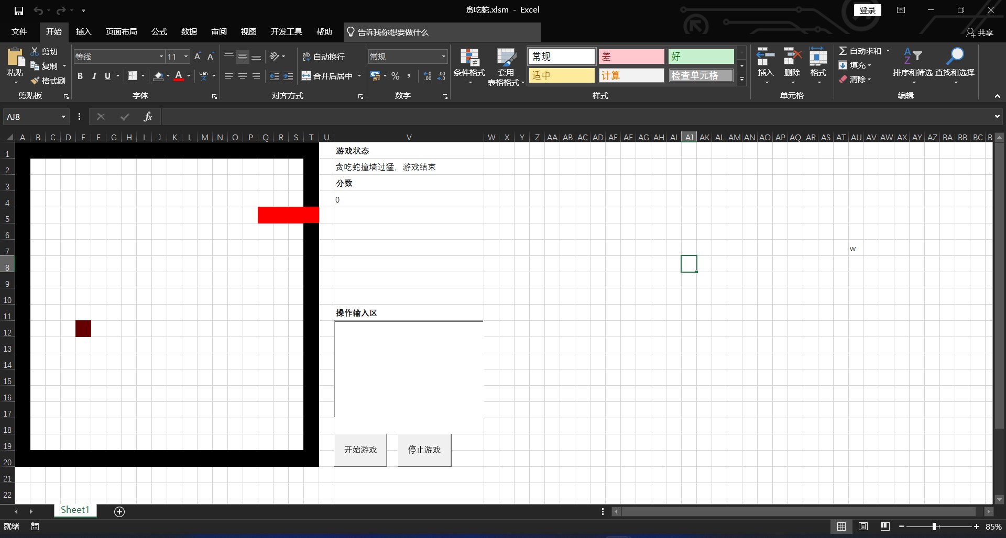Open the Format (格式) cells menu
Image resolution: width=1006 pixels, height=538 pixels.
(818, 65)
